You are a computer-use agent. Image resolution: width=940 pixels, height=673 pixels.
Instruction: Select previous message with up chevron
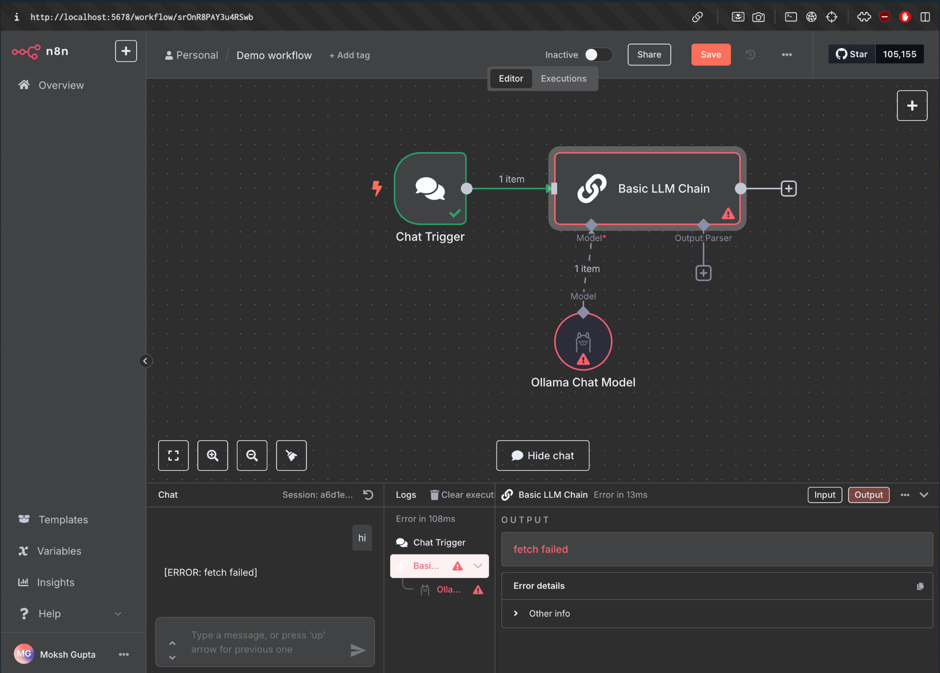(172, 643)
